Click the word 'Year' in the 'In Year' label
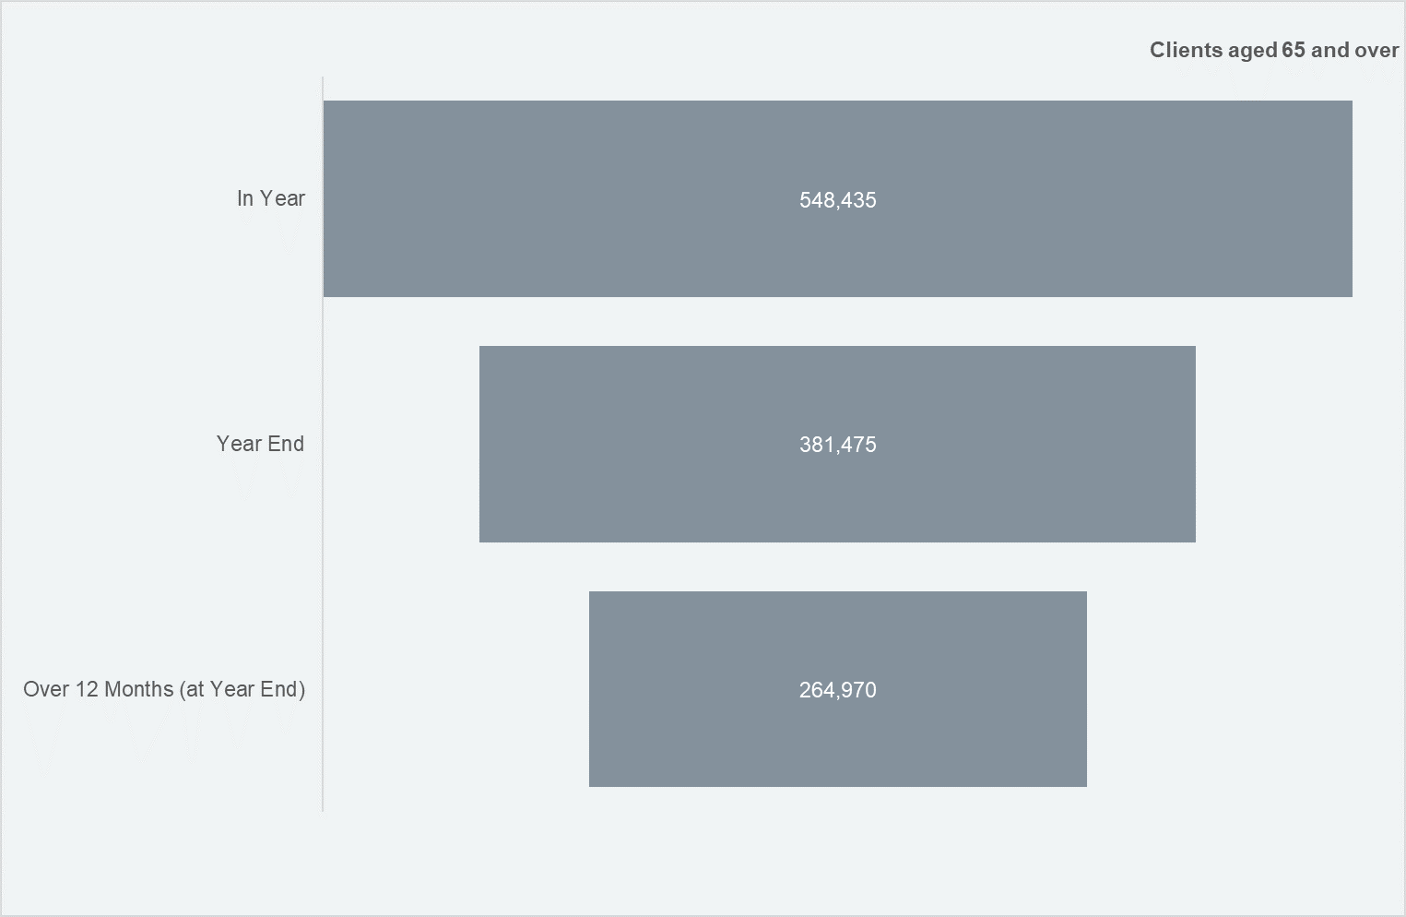 (x=282, y=198)
